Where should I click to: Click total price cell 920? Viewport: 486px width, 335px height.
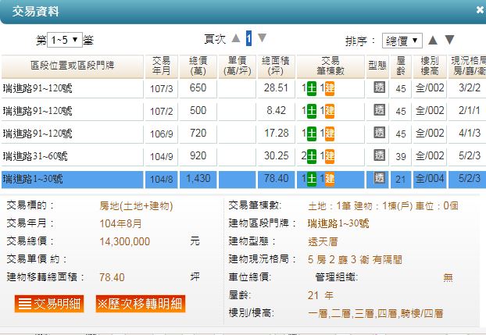[x=198, y=156]
